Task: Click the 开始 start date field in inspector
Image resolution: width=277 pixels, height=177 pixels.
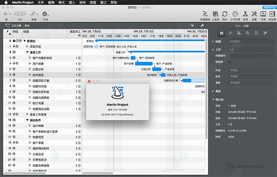Action: click(x=251, y=71)
